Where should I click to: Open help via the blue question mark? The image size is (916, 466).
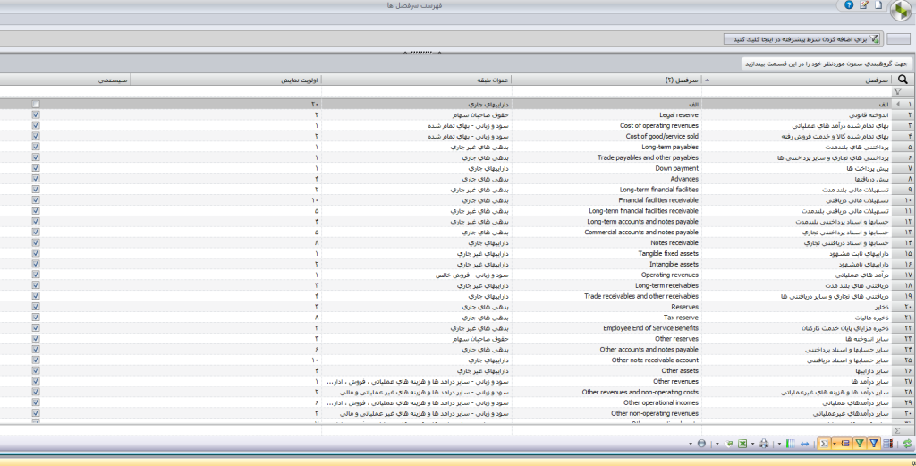coord(849,5)
